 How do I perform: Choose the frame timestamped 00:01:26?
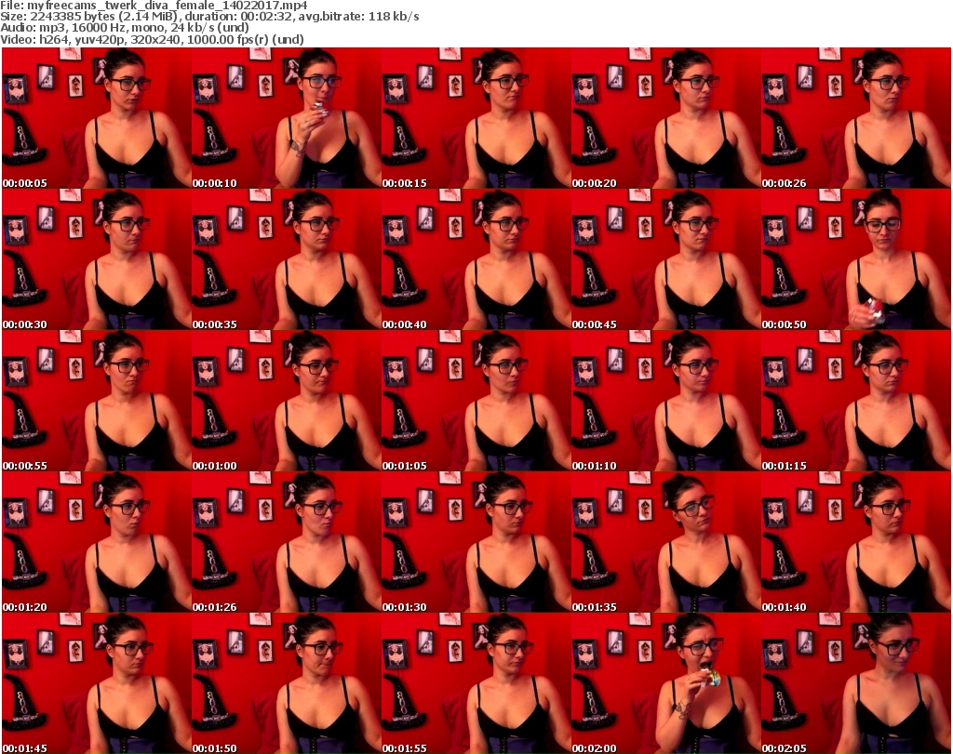tap(287, 542)
